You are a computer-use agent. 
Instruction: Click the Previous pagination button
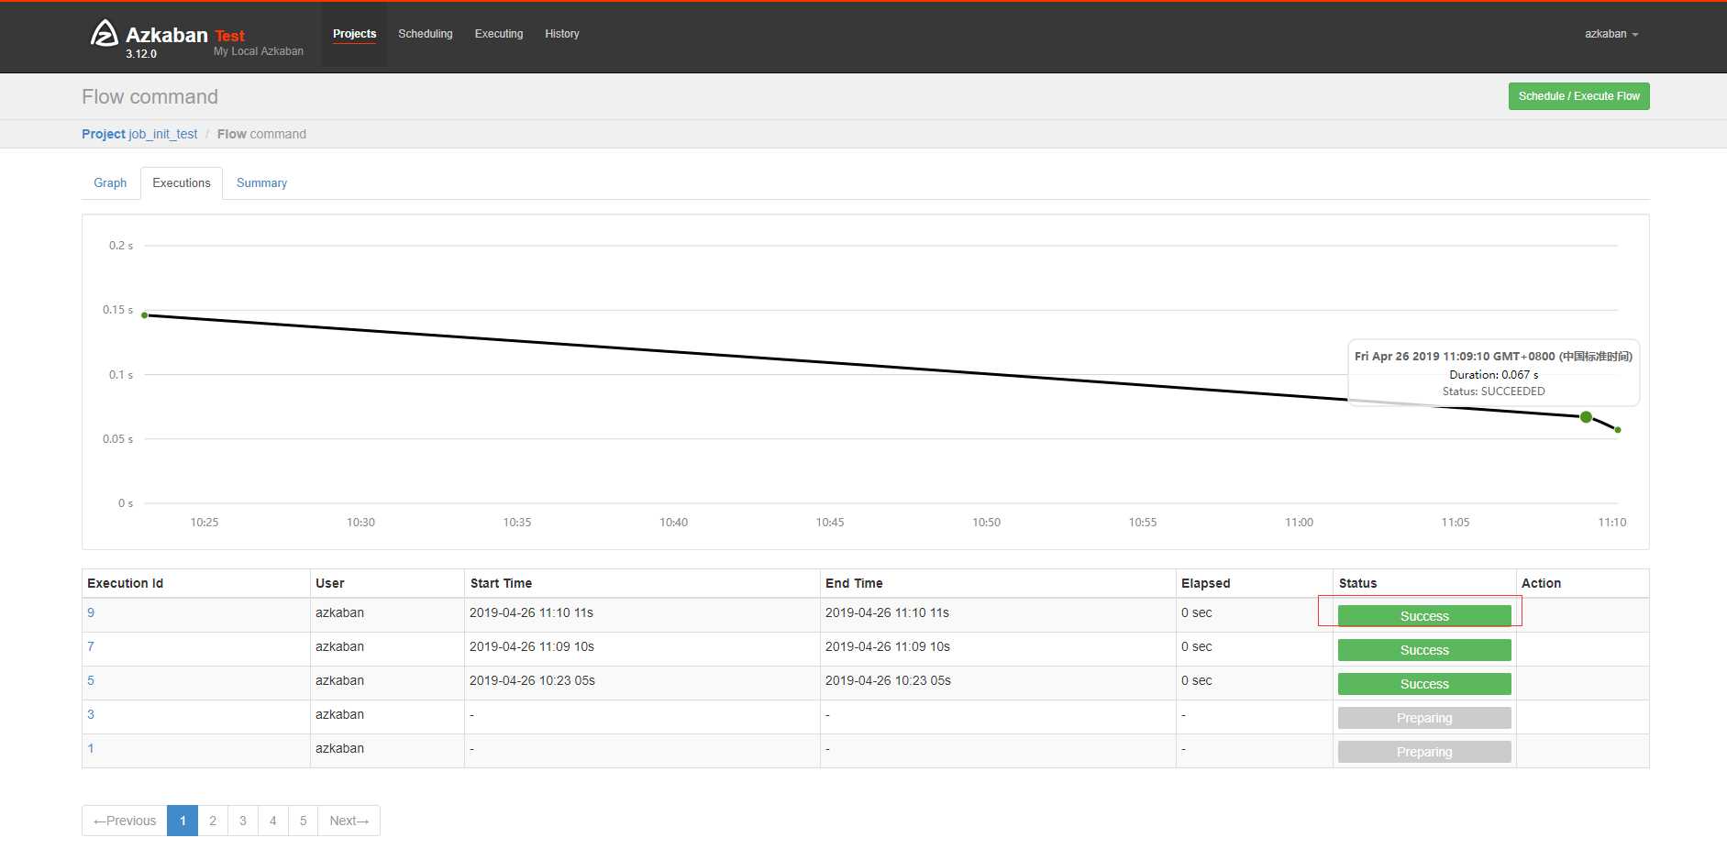pos(125,821)
